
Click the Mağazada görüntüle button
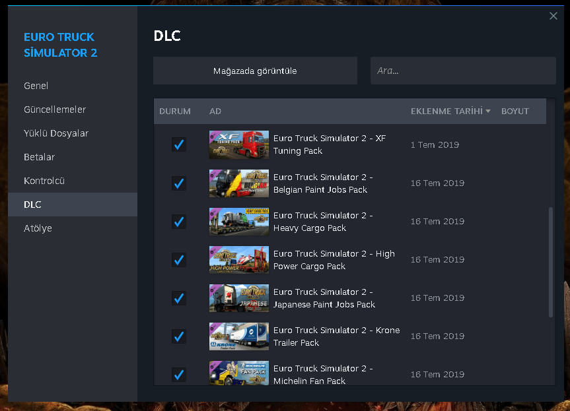point(255,71)
